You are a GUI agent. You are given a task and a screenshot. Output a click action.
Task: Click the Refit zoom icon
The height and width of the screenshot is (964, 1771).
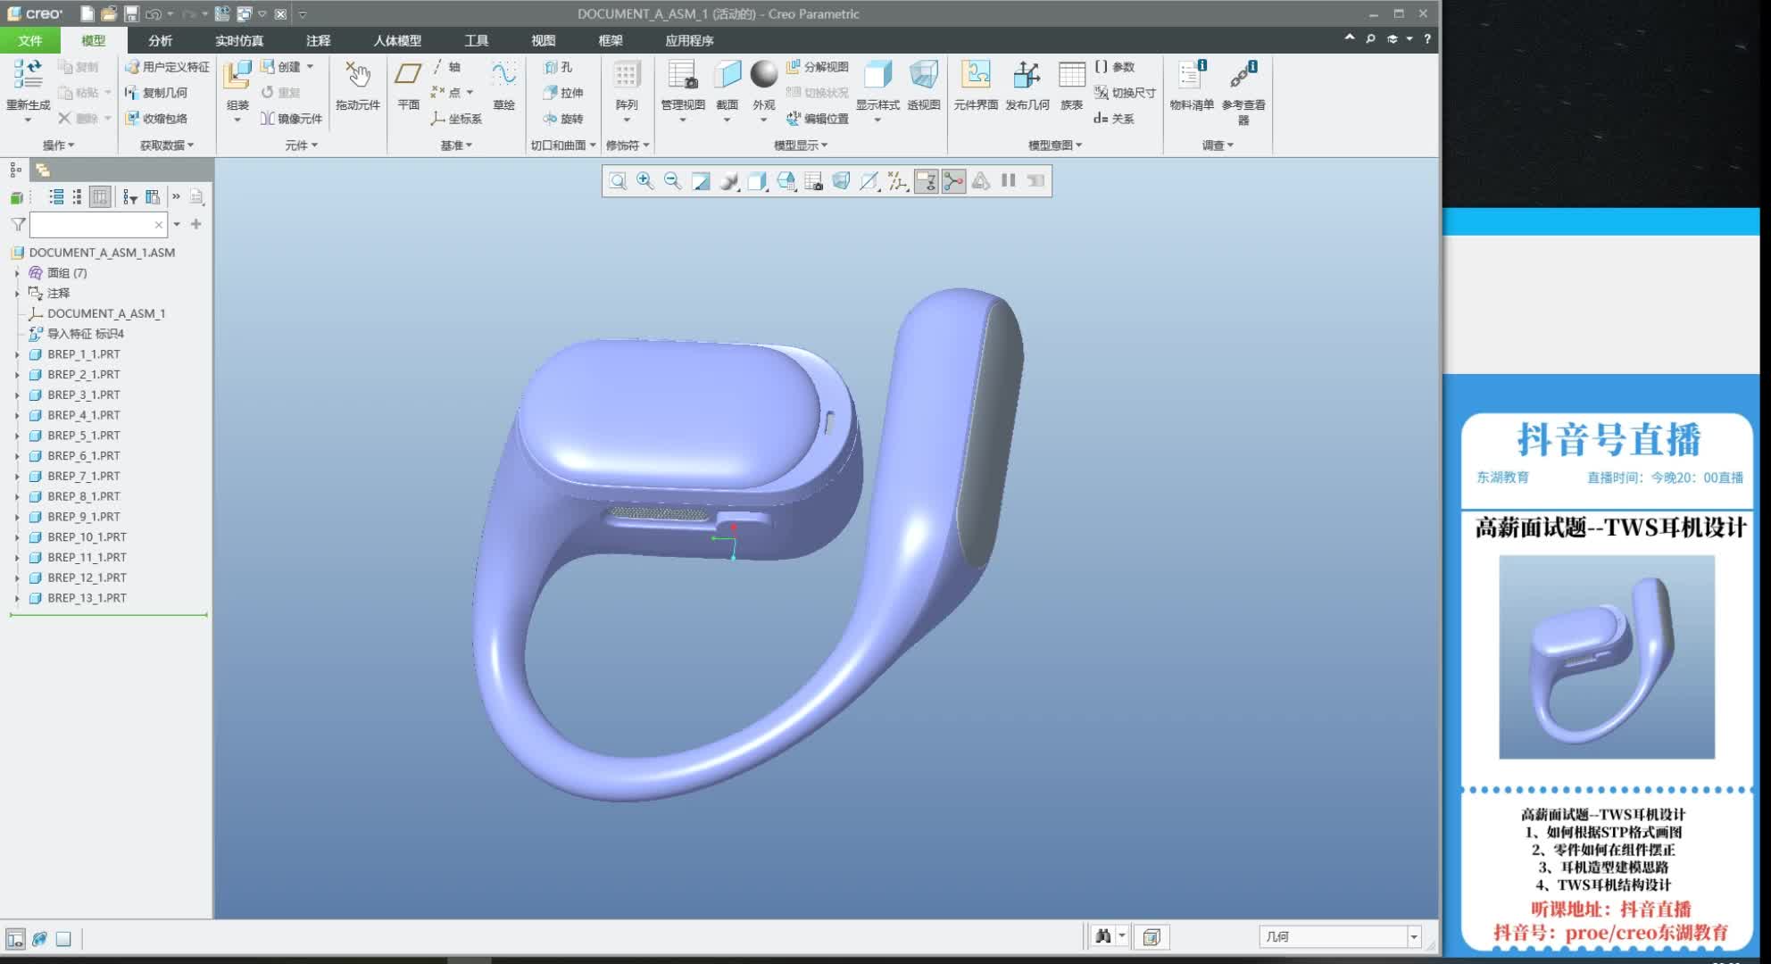617,181
